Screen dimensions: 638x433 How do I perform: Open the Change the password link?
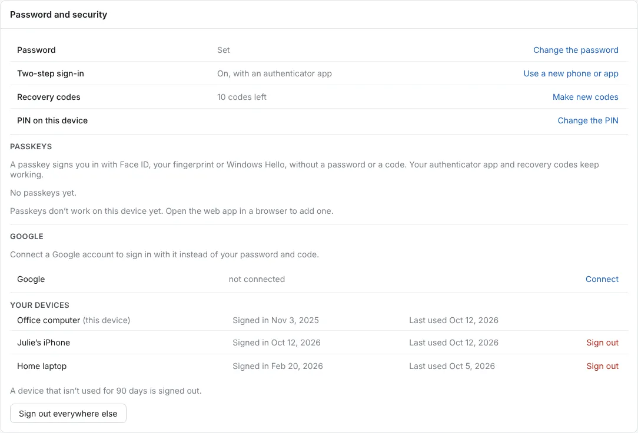576,50
